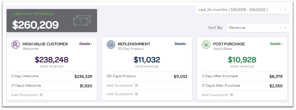This screenshot has height=110, width=296.
Task: Click the Post Purchase cart icon
Action: [206, 45]
